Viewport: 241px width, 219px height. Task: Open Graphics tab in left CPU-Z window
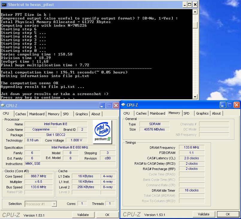(x=82, y=114)
